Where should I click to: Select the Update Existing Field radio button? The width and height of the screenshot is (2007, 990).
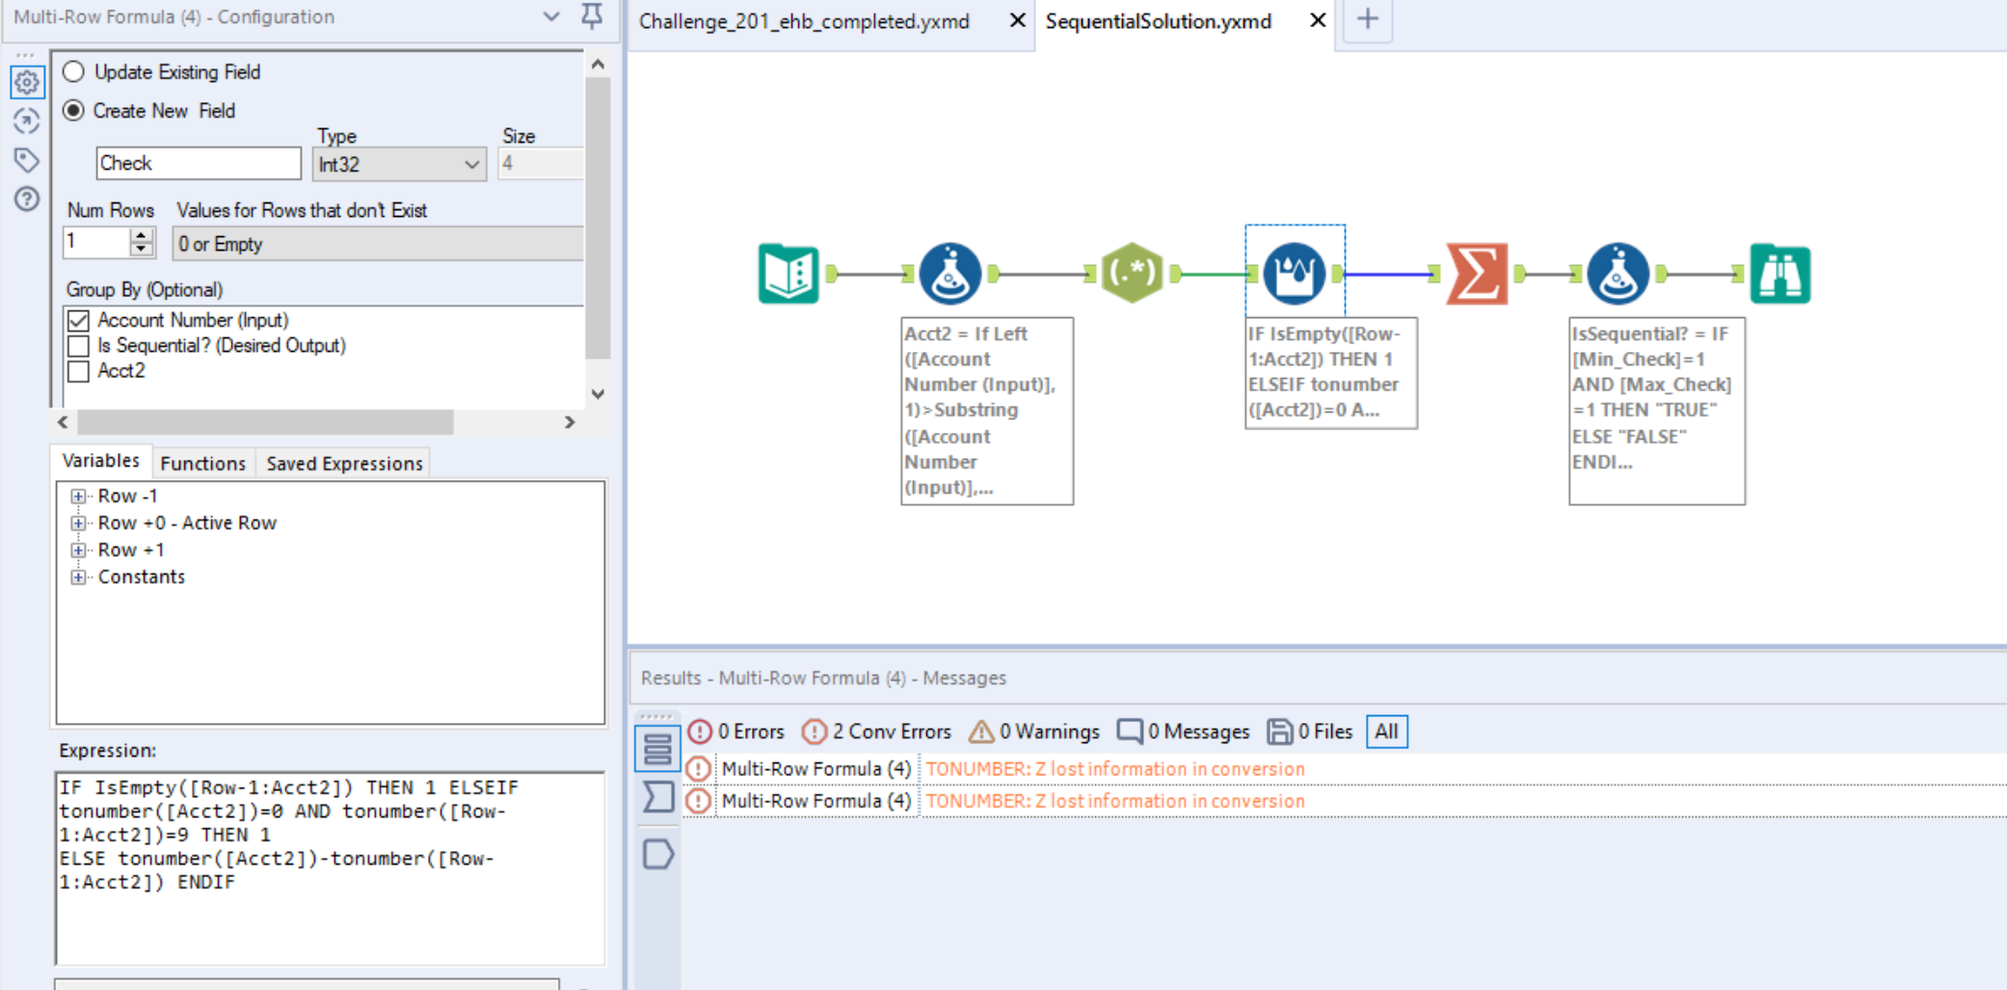pyautogui.click(x=73, y=71)
